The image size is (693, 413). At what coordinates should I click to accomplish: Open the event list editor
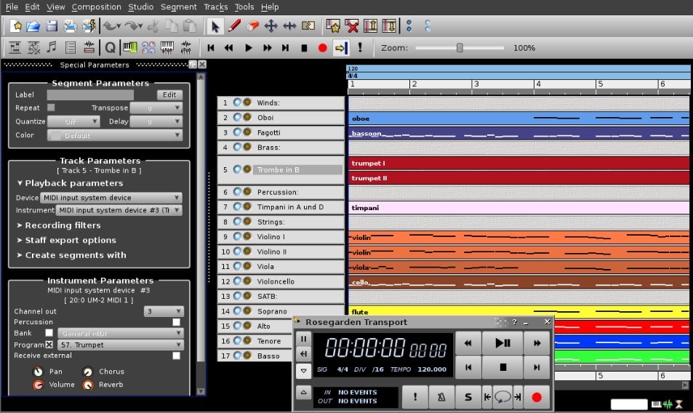(71, 47)
